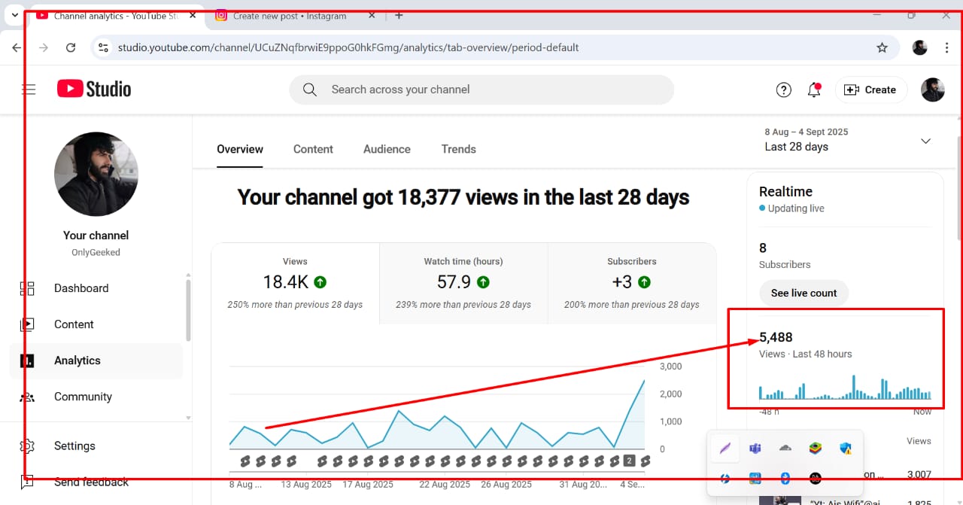Open the notifications bell

(813, 90)
